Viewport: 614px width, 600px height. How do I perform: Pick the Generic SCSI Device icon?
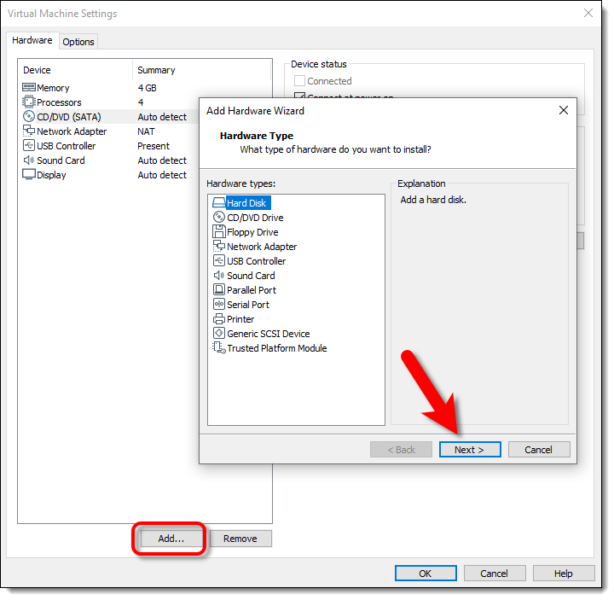[219, 333]
